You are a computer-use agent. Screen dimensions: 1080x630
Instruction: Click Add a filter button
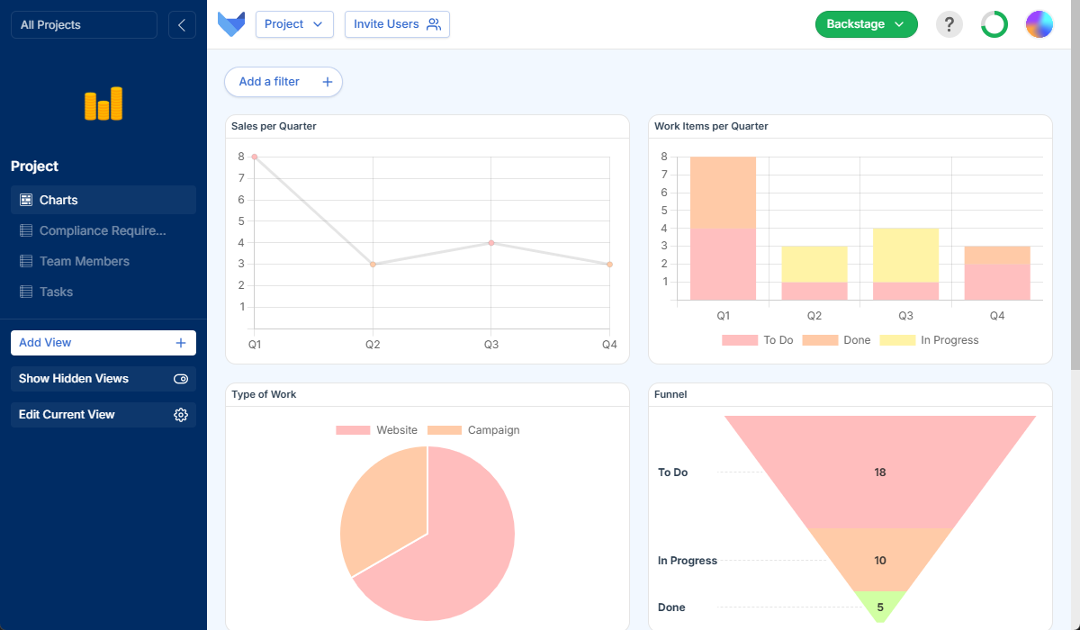[283, 82]
